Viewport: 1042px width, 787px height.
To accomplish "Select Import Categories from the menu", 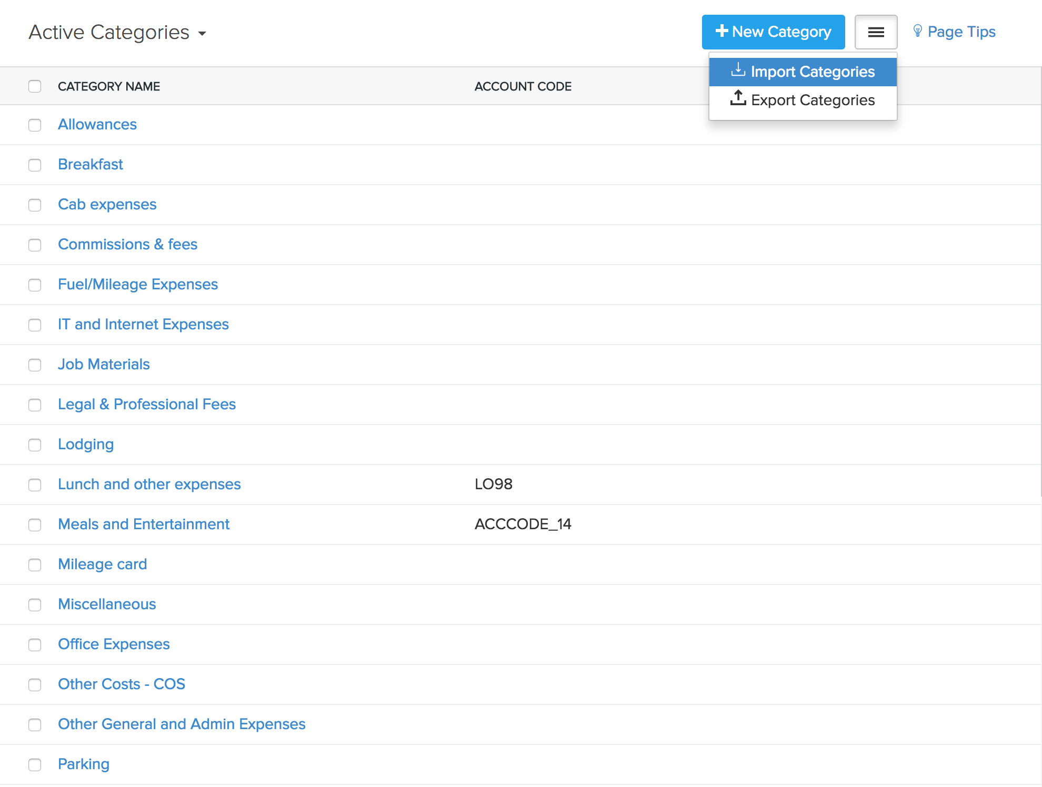I will click(813, 72).
